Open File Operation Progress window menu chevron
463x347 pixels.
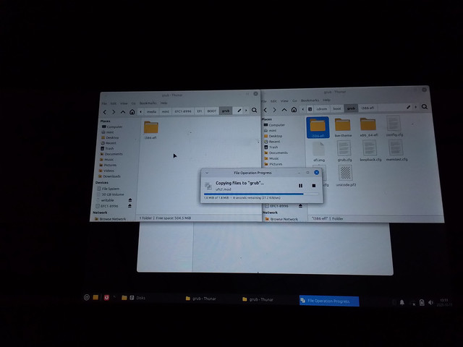(207, 173)
